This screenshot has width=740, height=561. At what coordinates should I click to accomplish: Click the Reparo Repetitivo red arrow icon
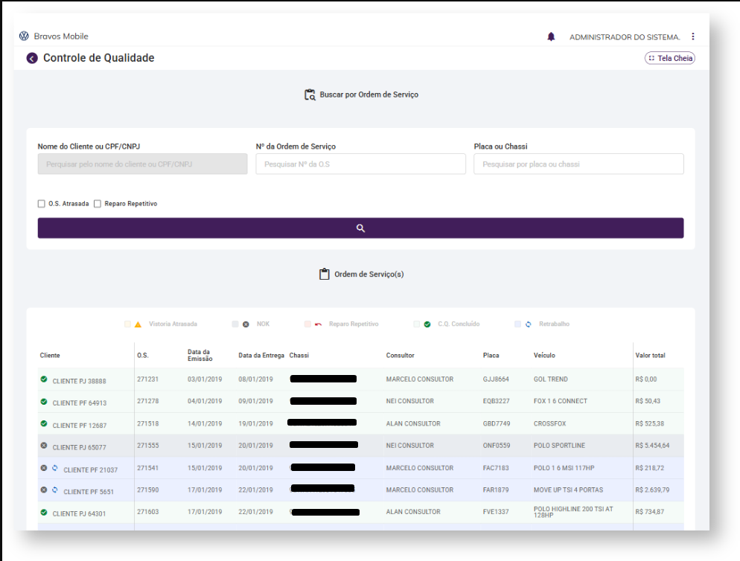(x=318, y=324)
